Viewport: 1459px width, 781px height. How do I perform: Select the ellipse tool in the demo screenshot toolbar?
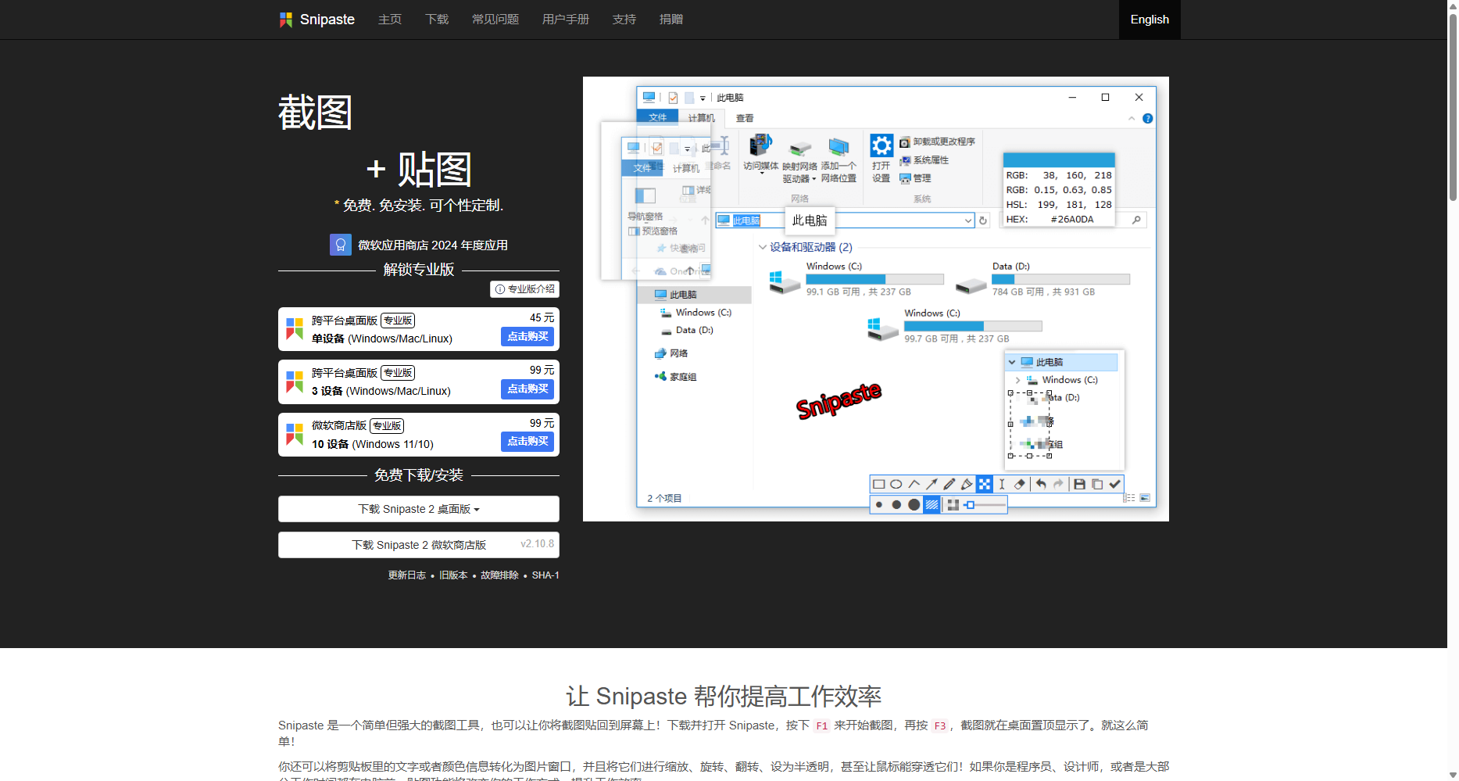pyautogui.click(x=896, y=484)
